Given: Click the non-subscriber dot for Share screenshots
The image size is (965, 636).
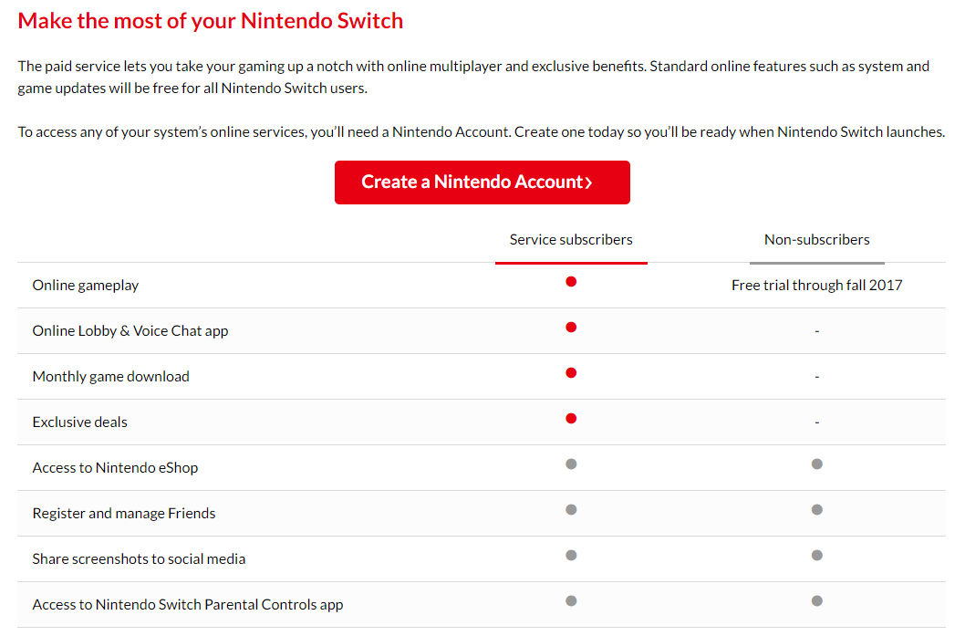Looking at the screenshot, I should coord(816,555).
